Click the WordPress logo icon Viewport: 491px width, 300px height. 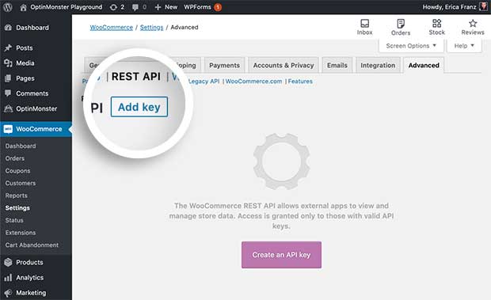(x=7, y=7)
